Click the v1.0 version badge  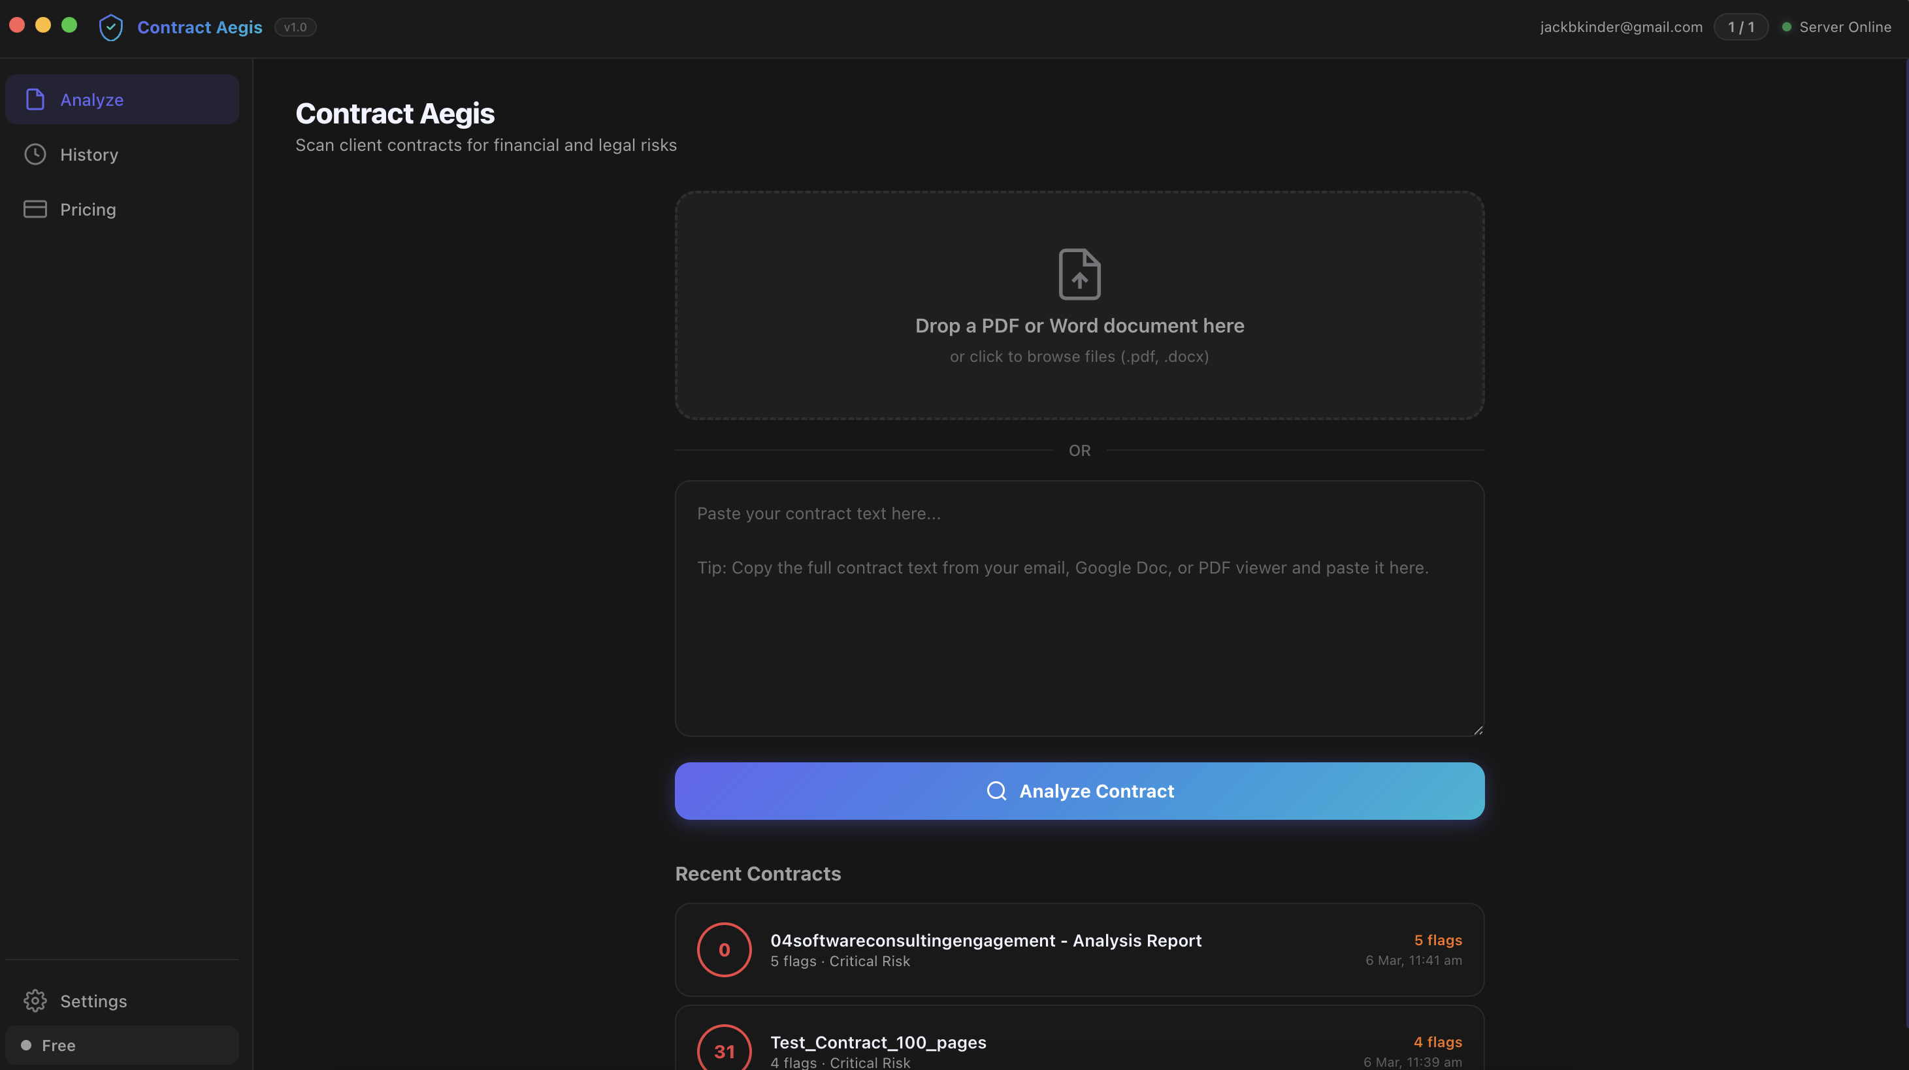click(x=294, y=27)
